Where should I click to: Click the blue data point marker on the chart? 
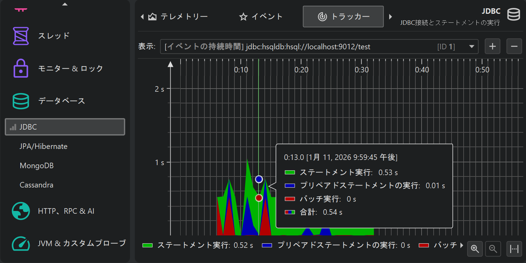(x=259, y=179)
